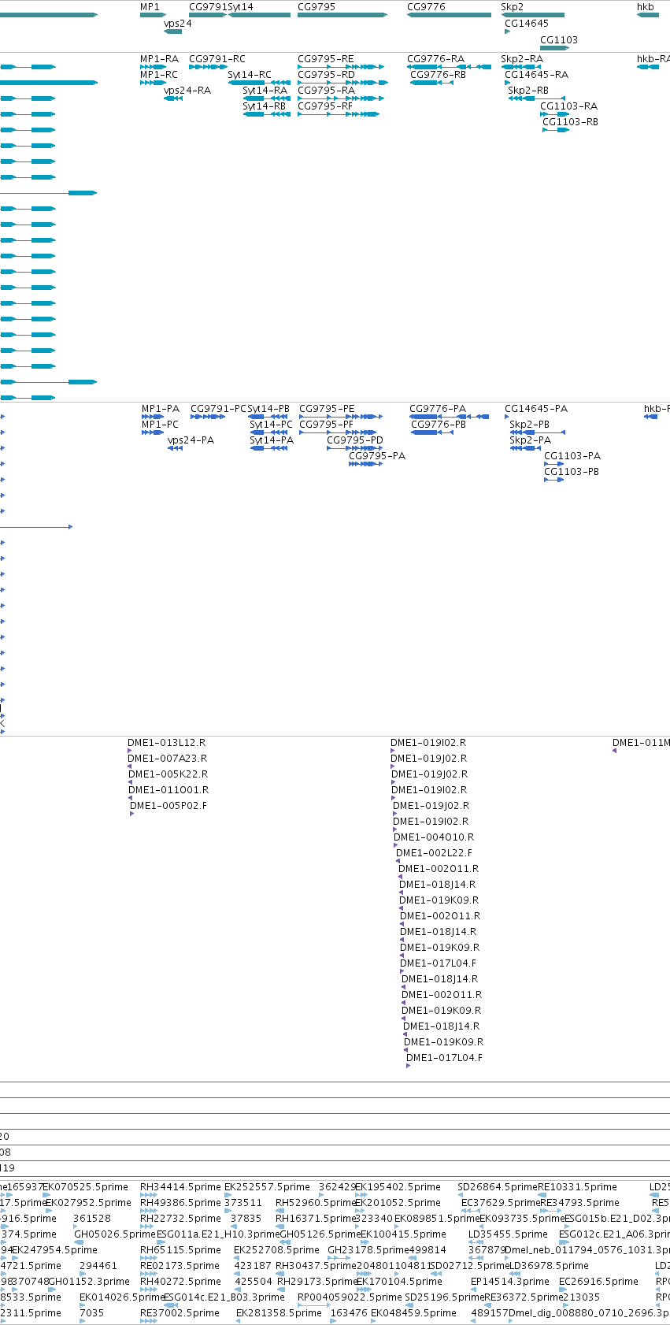The height and width of the screenshot is (1325, 670).
Task: Click EST RH34414.5prime
Action: click(x=180, y=1187)
